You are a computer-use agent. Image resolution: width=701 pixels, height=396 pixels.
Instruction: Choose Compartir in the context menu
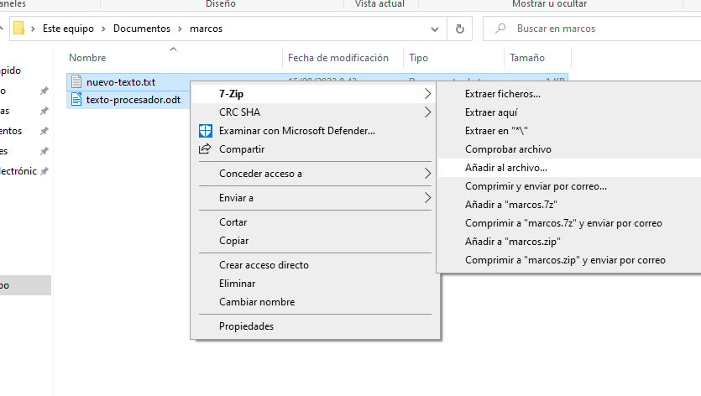click(x=315, y=149)
